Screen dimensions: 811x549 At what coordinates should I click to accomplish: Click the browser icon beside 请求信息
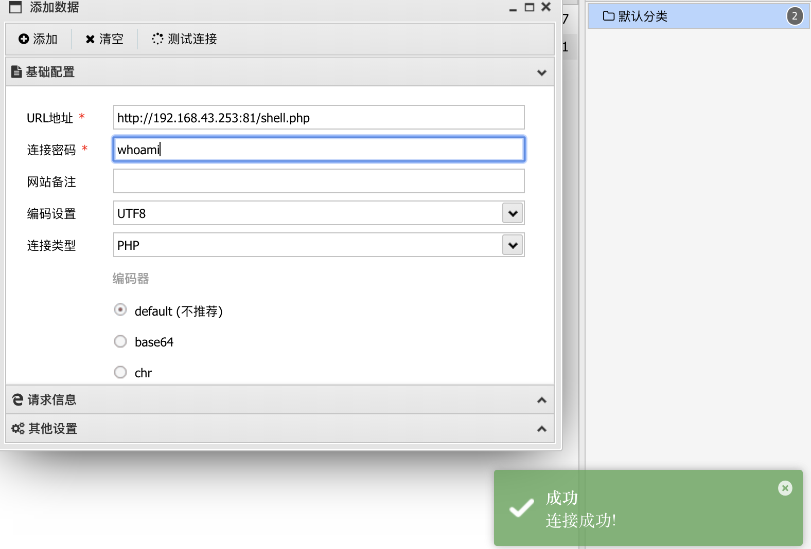point(18,400)
